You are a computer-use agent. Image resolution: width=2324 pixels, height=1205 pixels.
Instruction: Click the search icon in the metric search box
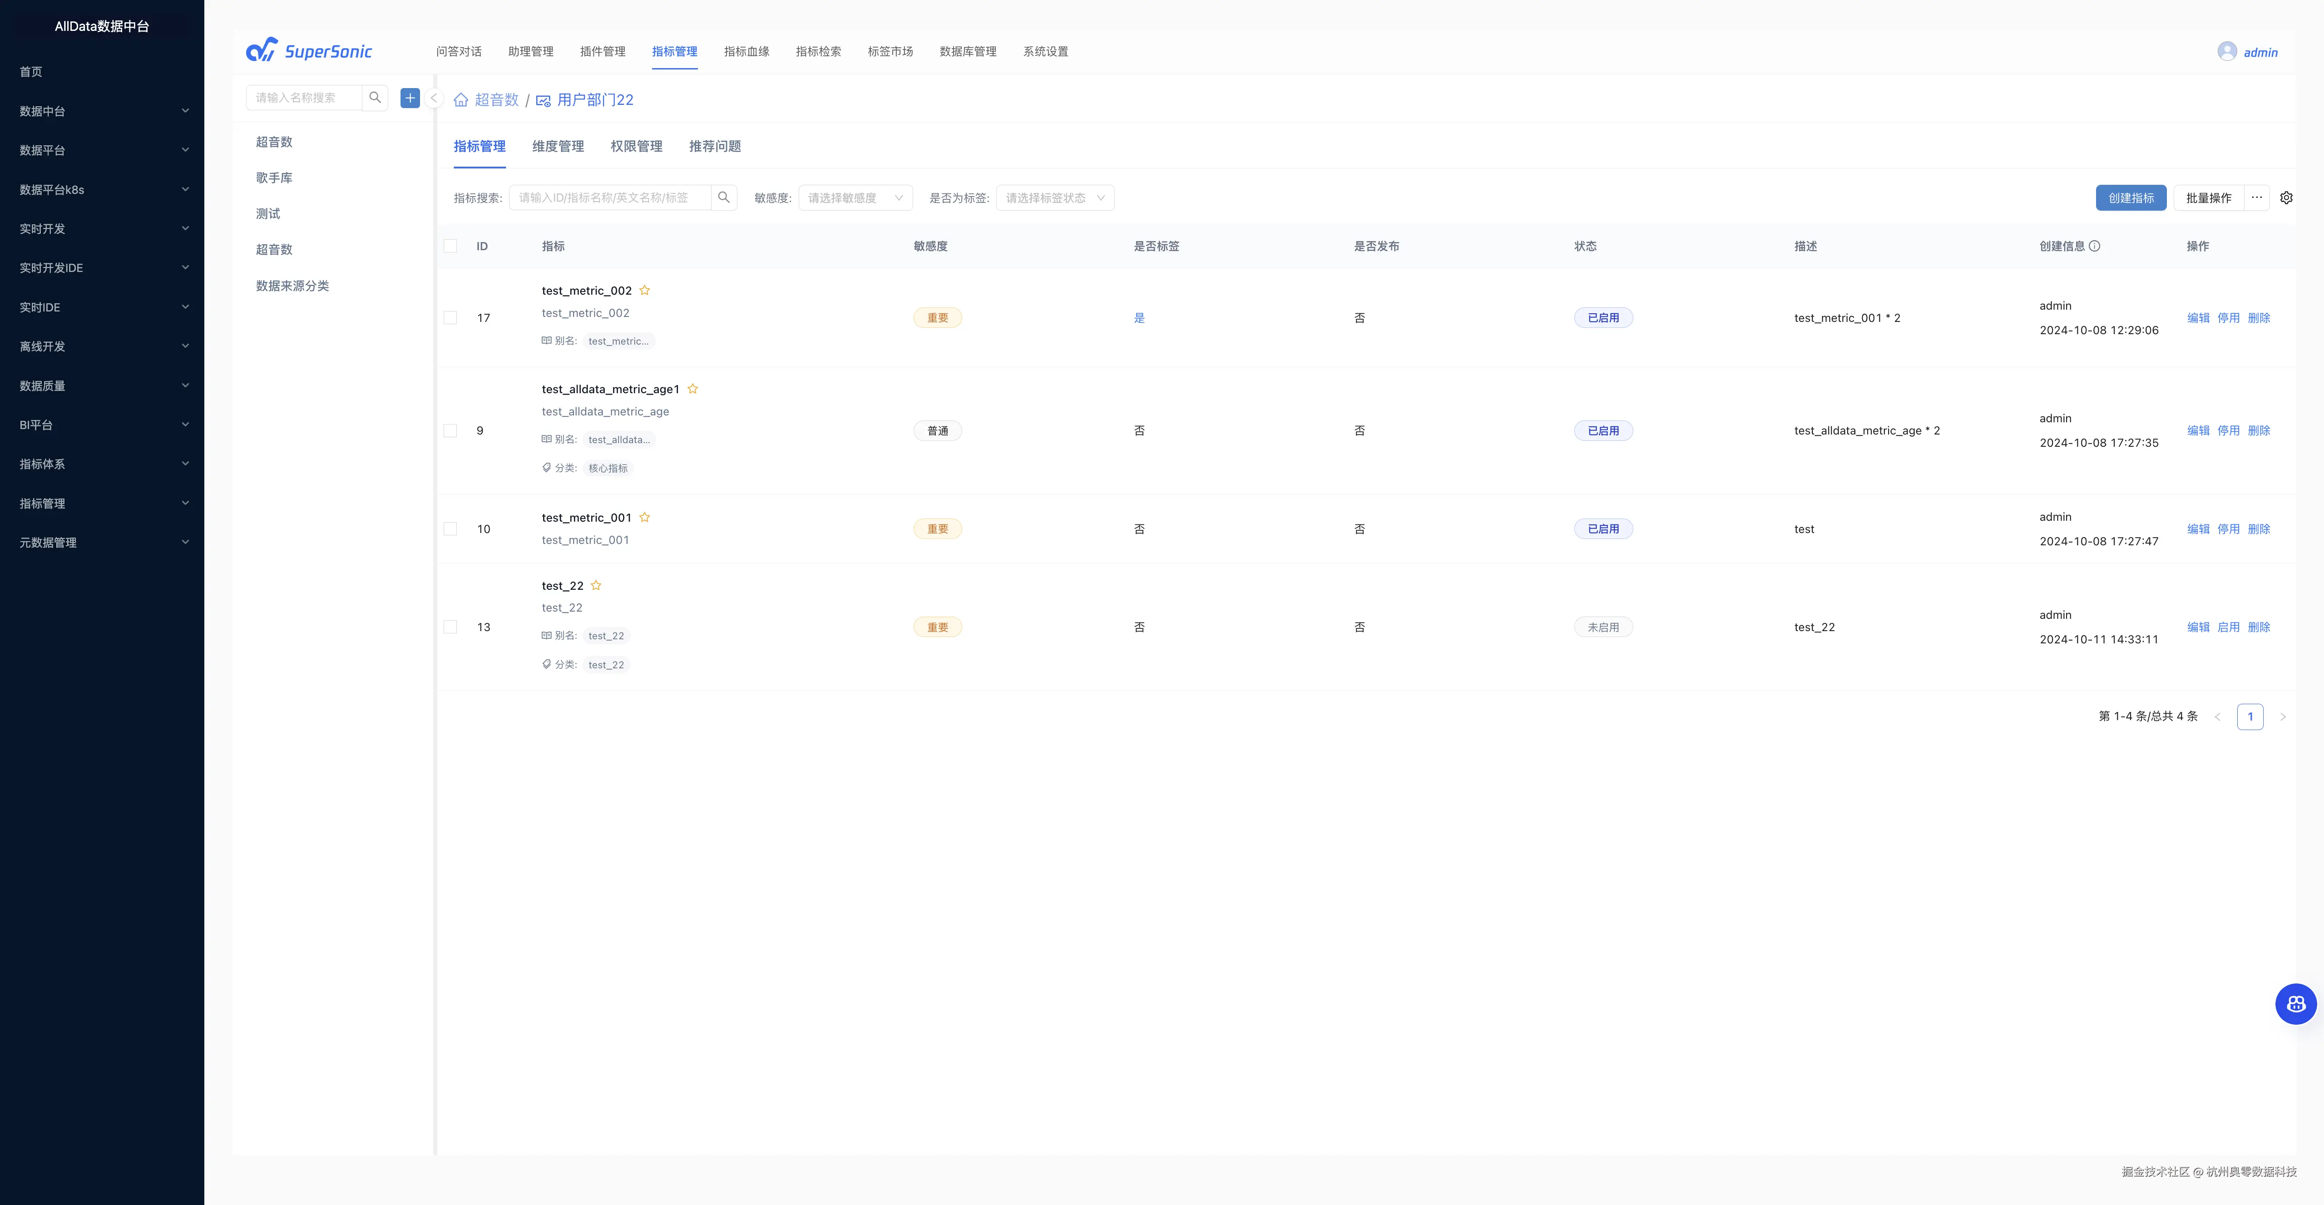(x=723, y=198)
